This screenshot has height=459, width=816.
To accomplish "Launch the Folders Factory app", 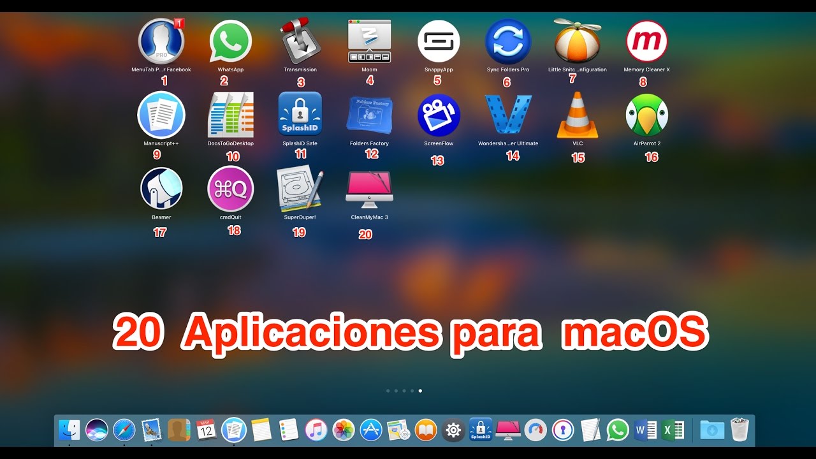I will point(370,115).
